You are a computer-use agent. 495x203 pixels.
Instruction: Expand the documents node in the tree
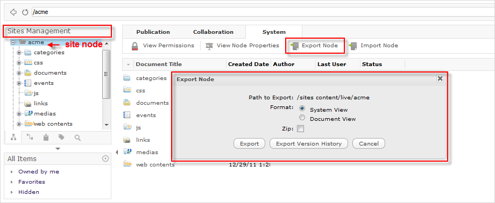[x=19, y=73]
